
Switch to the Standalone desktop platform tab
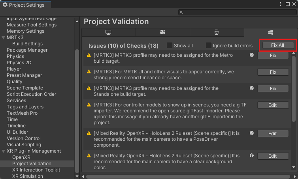[108, 32]
